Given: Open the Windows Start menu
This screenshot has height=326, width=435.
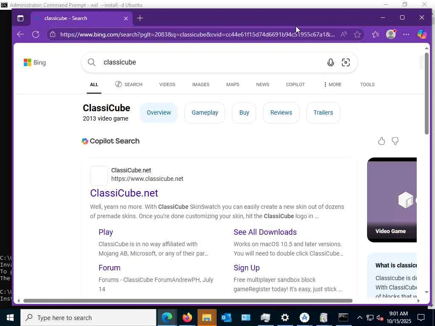Looking at the screenshot, I should tap(10, 318).
